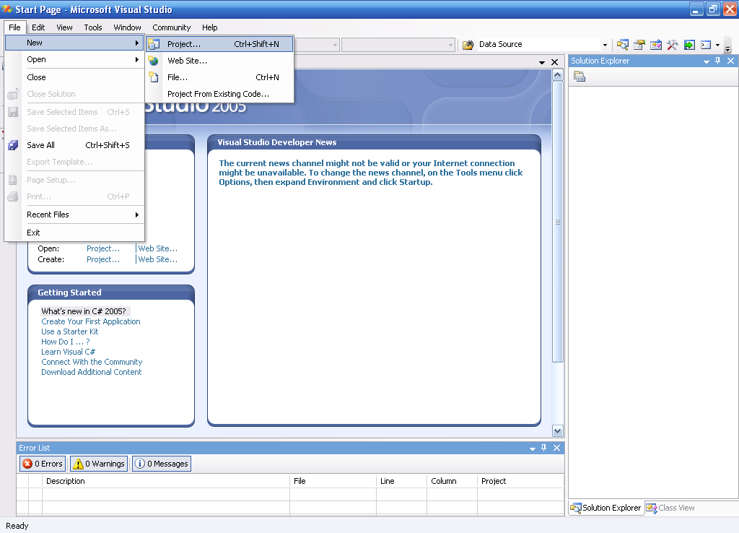Viewport: 739px width, 533px height.
Task: Choose Project… from New submenu
Action: tap(219, 44)
